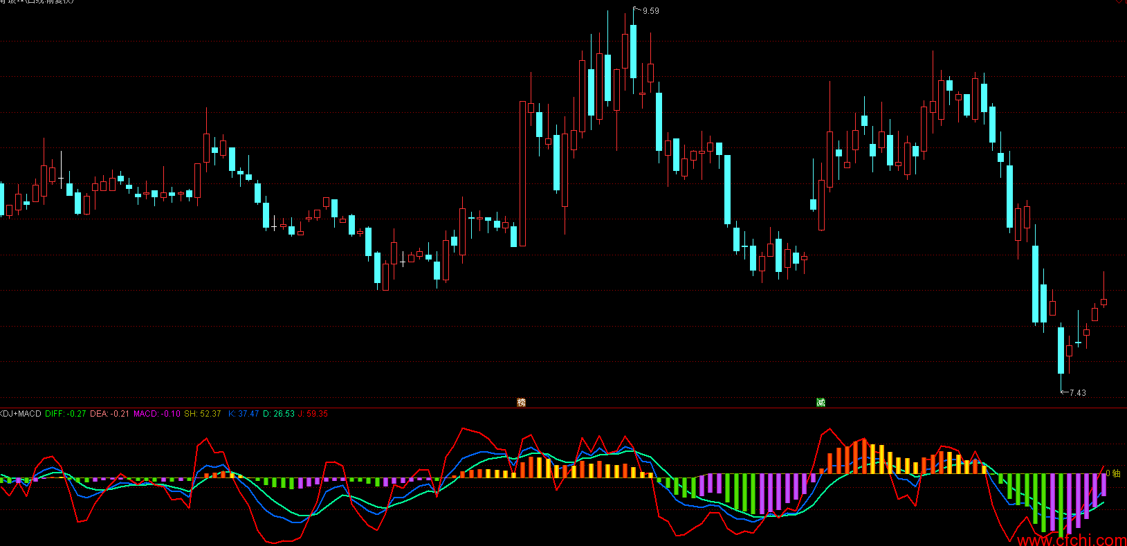Screen dimensions: 1127x546
Task: Select the DIFF: -0.27 value
Action: [66, 414]
